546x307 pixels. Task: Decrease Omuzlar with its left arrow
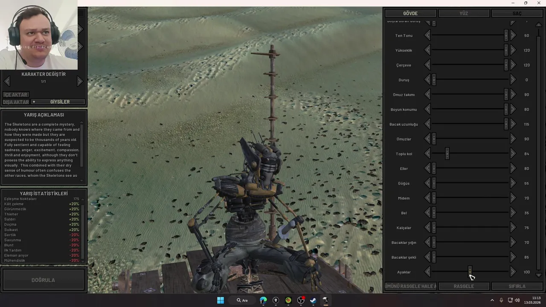[x=427, y=139]
